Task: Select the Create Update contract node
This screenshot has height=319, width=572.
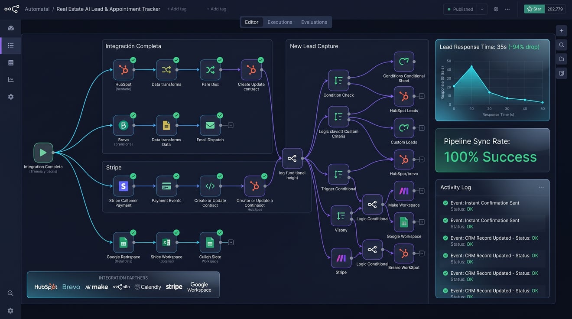Action: [x=251, y=70]
